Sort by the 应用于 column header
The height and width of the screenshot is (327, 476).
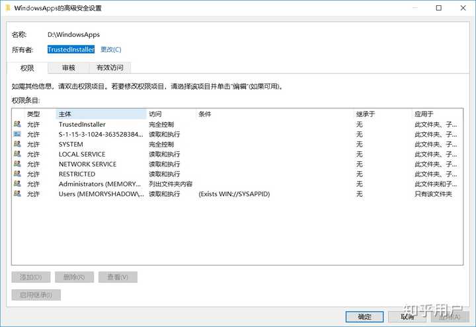438,114
